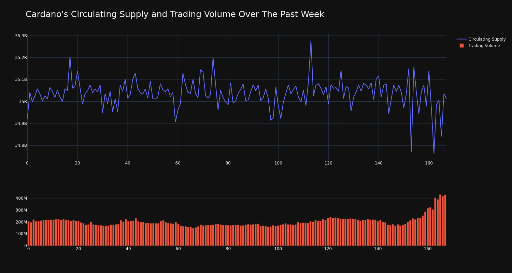Select the 34.9B y-axis label
The width and height of the screenshot is (512, 273).
click(x=21, y=124)
